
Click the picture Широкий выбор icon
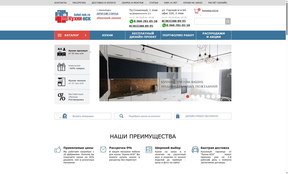click(149, 150)
